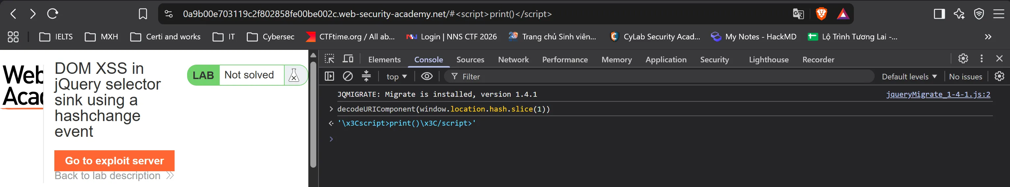
Task: Open CyLab Security Academy bookmark
Action: (655, 37)
